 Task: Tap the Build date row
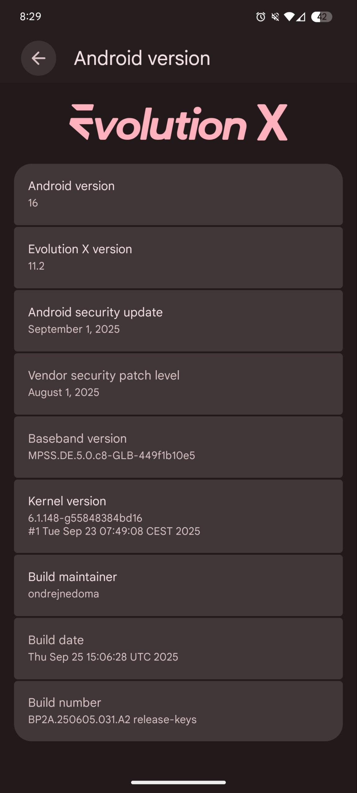coord(178,648)
